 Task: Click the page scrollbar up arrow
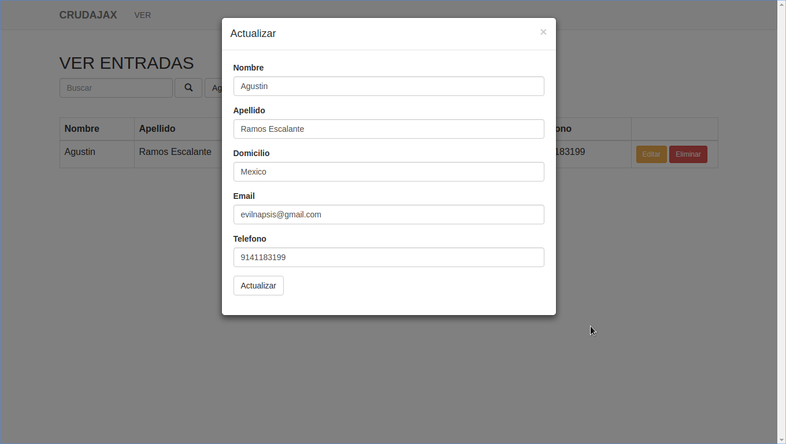(781, 4)
